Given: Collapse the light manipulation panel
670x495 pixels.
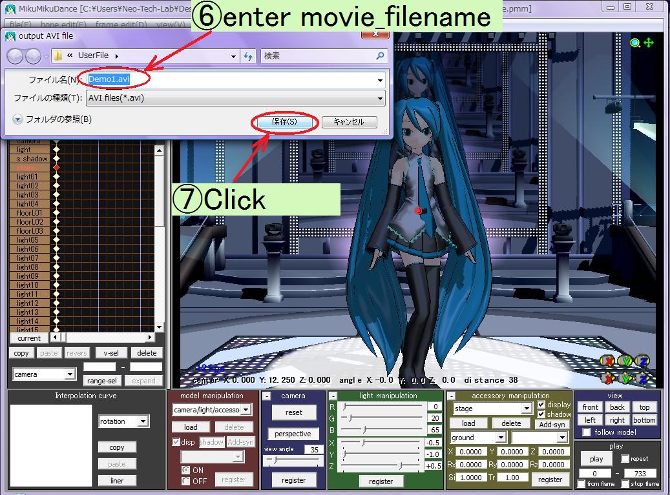Looking at the screenshot, I should (333, 396).
